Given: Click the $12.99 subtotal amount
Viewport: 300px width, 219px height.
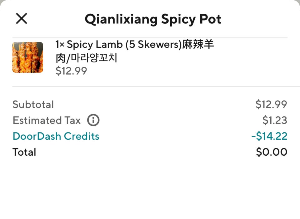Looking at the screenshot, I should [271, 105].
